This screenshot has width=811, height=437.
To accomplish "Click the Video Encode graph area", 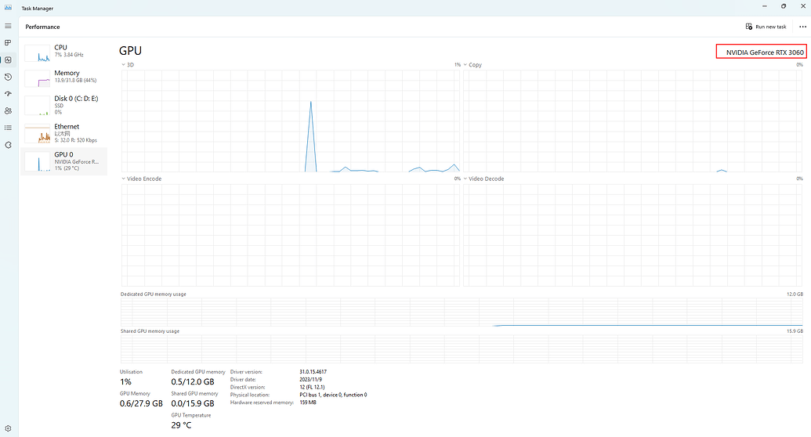I will pos(291,235).
